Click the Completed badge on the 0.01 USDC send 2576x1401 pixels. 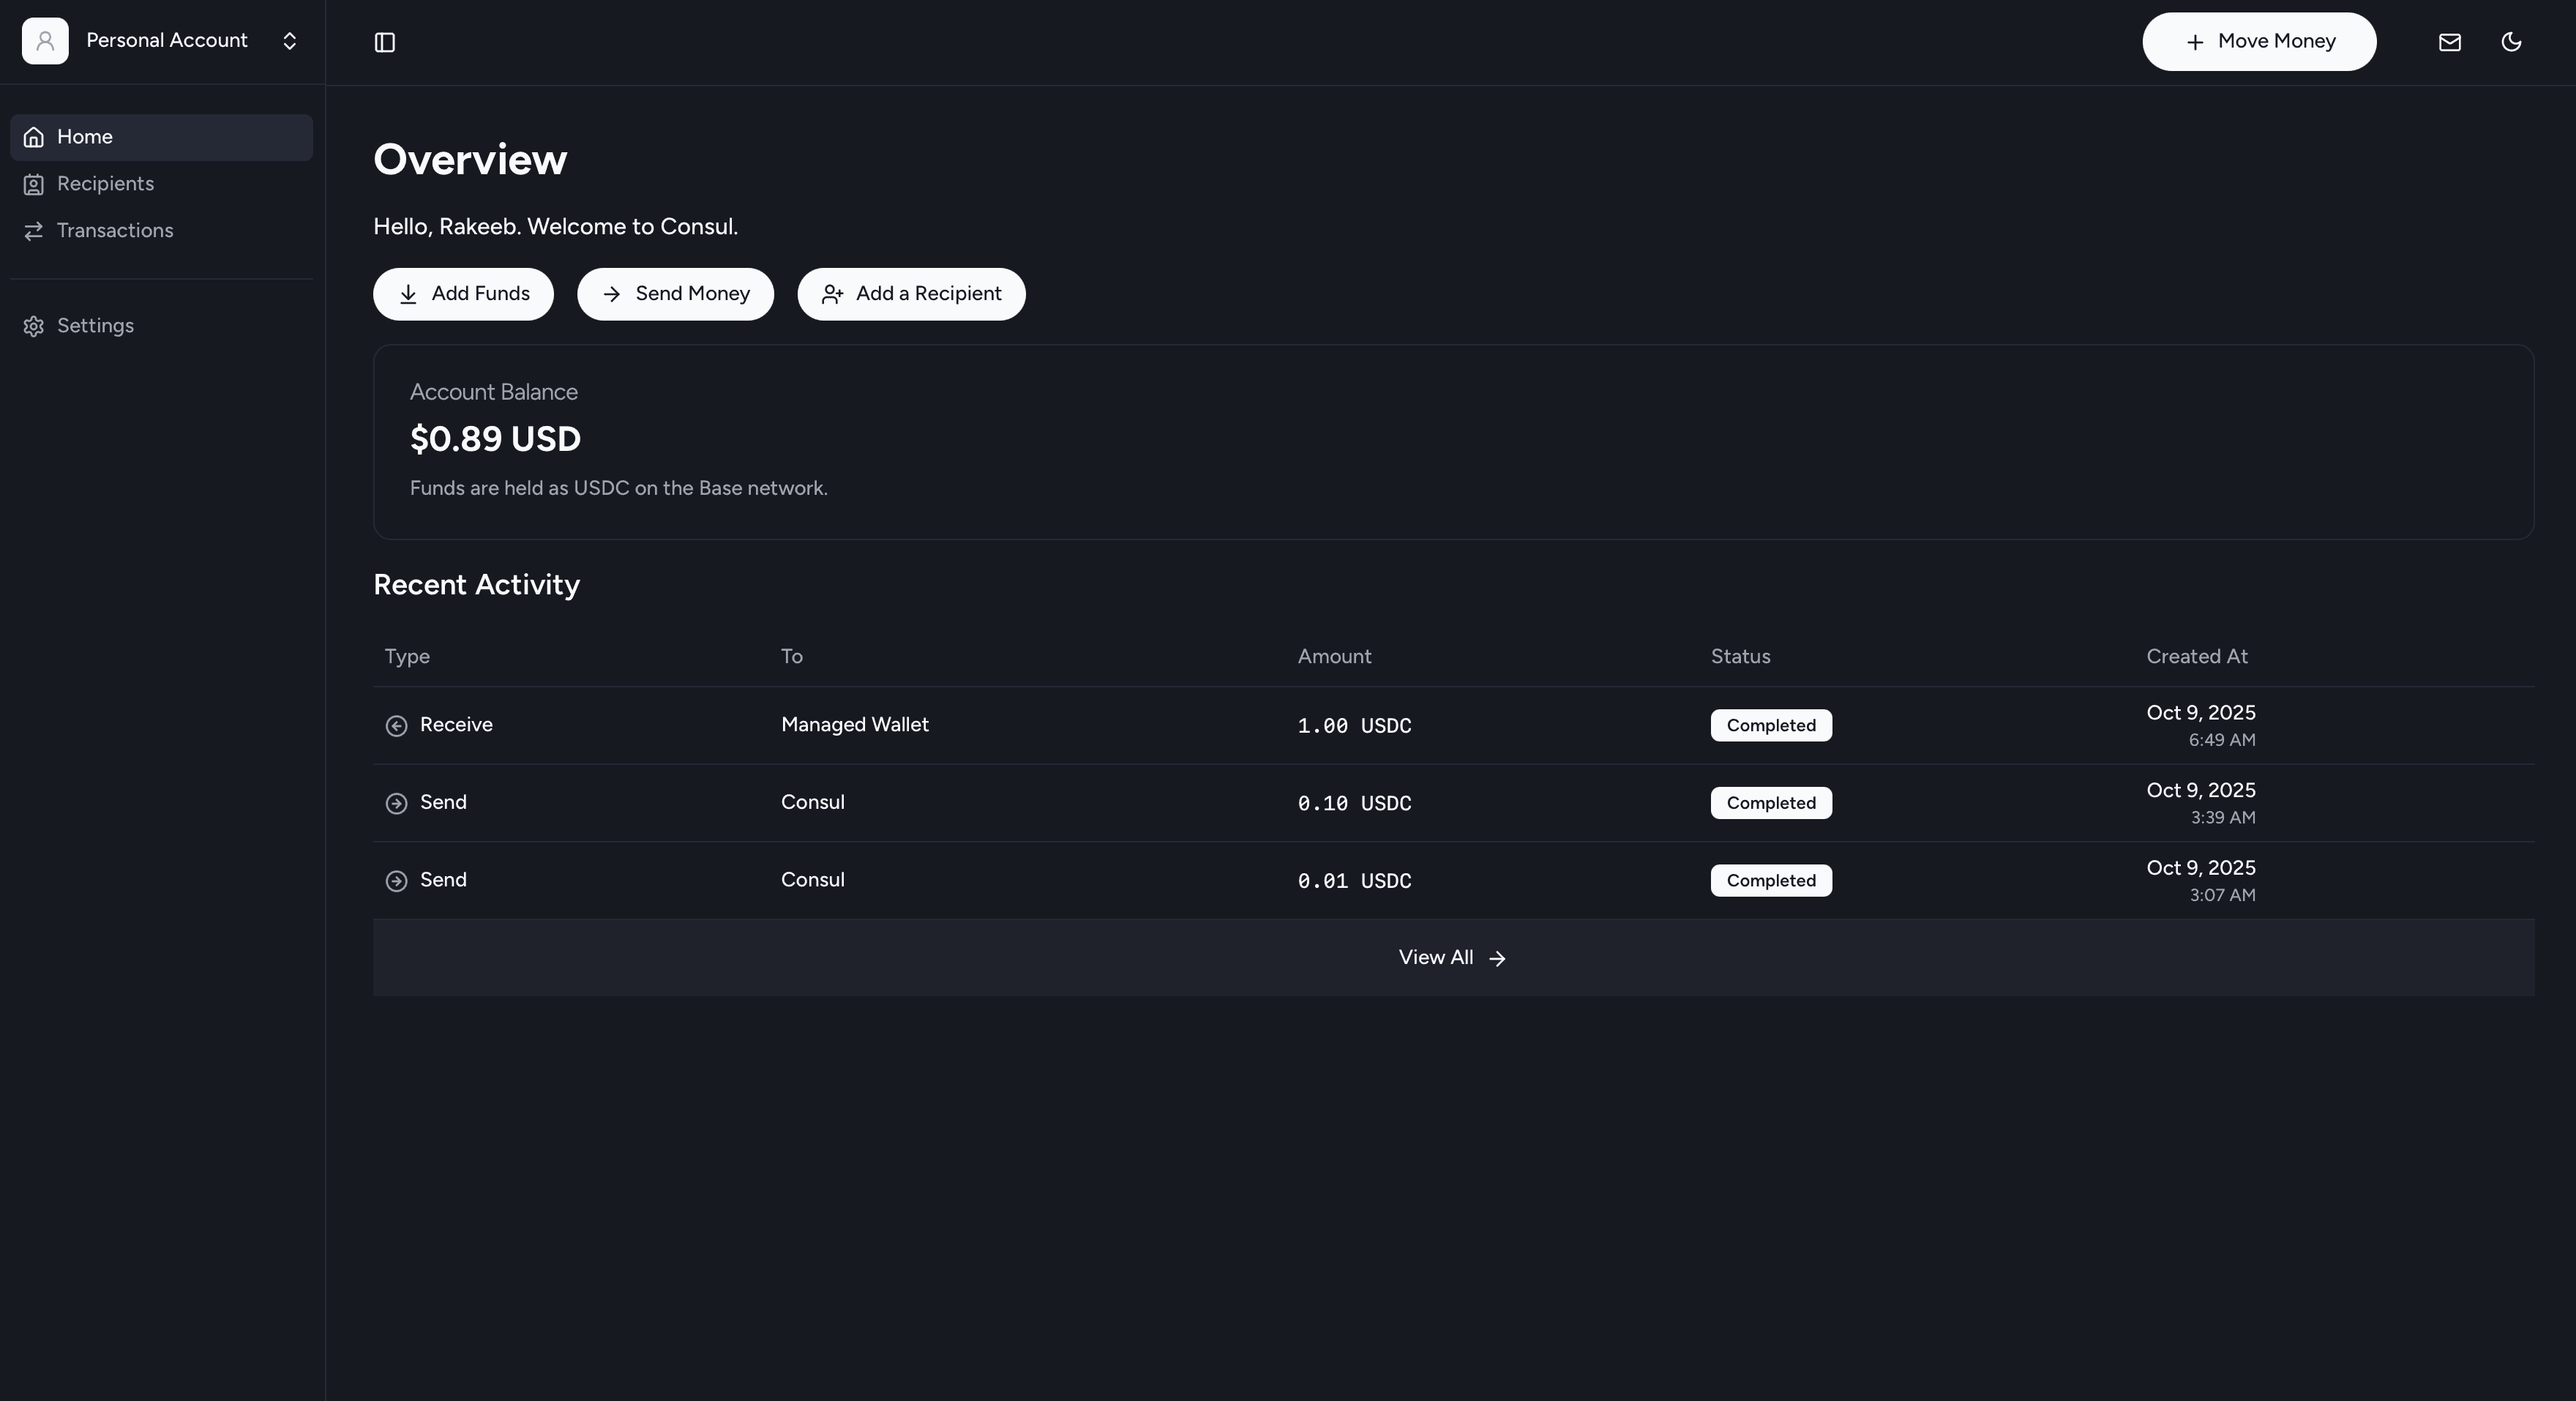(1770, 880)
